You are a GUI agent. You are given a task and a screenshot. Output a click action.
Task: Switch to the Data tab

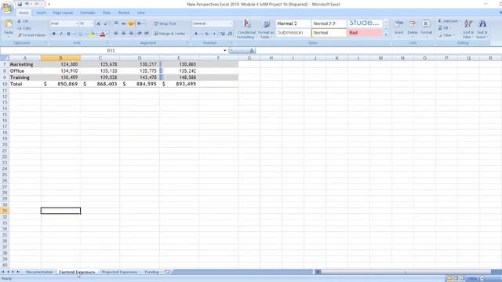107,13
